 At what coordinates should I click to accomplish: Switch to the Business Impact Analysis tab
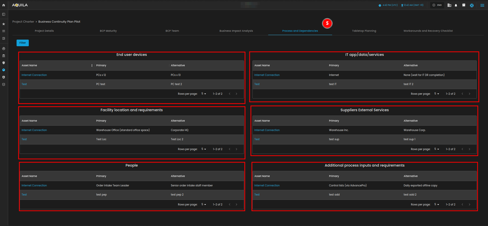tap(236, 31)
